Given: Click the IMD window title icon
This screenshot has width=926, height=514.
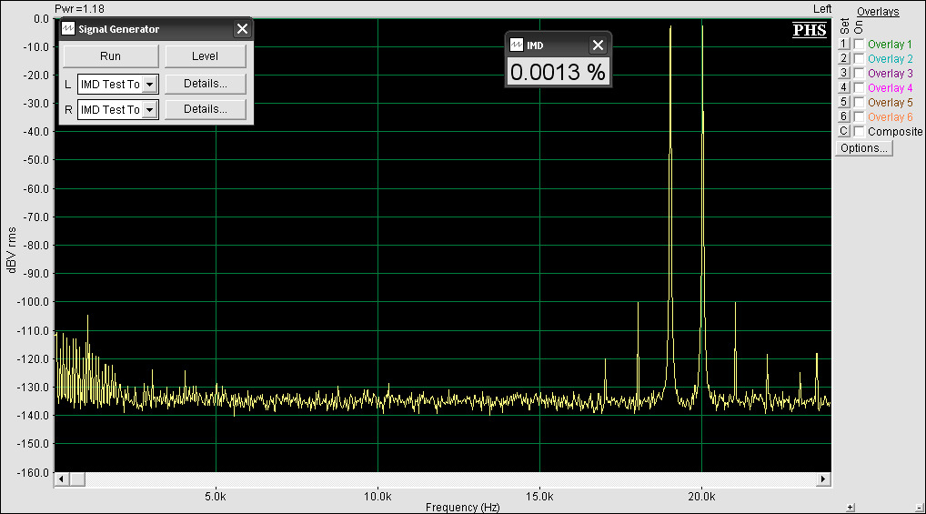Looking at the screenshot, I should point(516,45).
